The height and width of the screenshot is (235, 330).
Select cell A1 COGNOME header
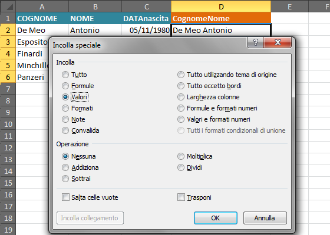42,18
